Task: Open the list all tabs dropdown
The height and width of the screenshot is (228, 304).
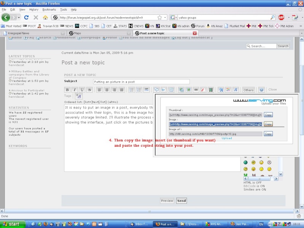Action: [301, 33]
